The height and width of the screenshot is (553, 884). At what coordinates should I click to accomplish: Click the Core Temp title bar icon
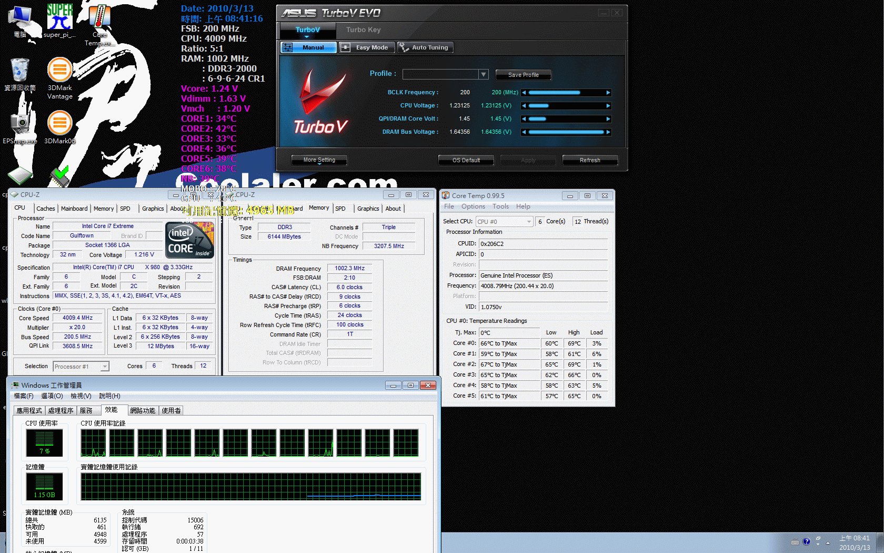446,195
